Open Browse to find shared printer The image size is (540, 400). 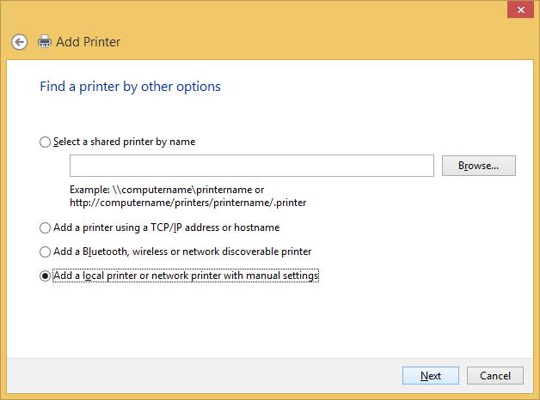pyautogui.click(x=479, y=166)
